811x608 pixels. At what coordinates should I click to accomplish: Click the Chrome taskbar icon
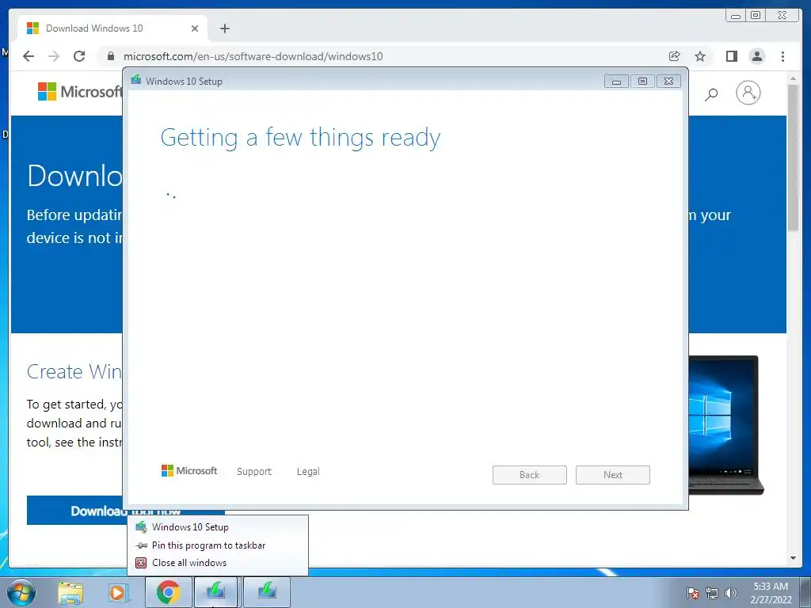coord(168,592)
